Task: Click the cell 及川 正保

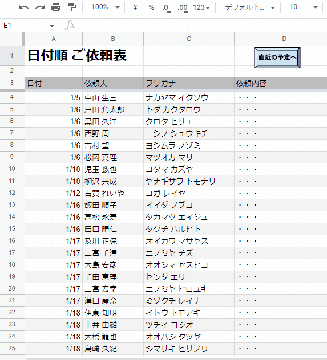Action: click(113, 241)
